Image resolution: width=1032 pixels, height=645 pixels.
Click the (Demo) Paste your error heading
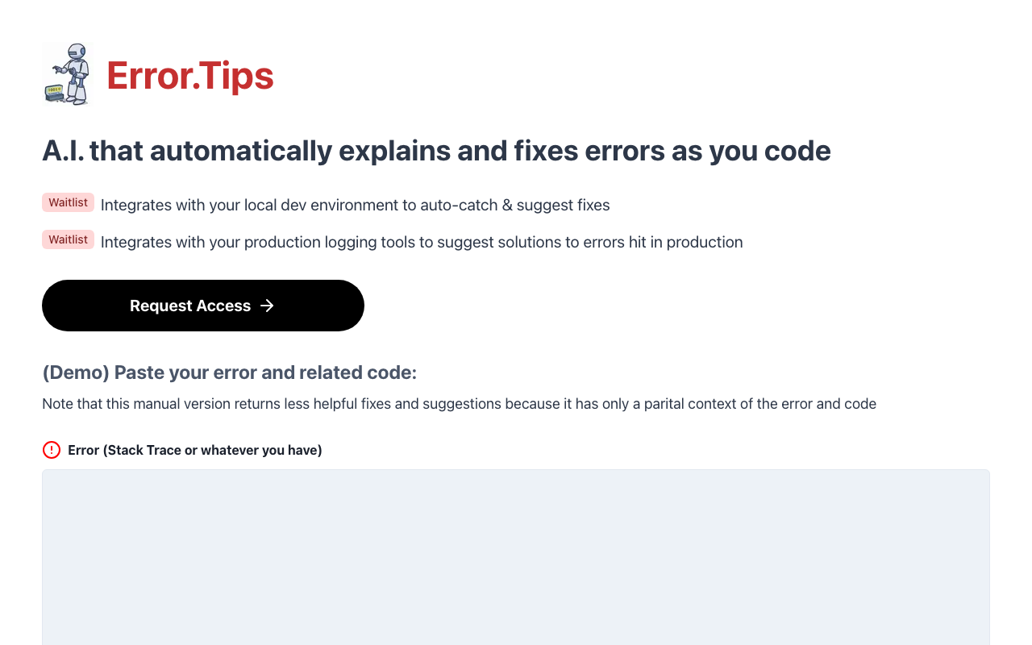pos(229,372)
